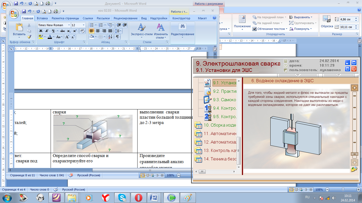Save кос 02.03 document from quick access toolbar
The image size is (362, 203).
click(24, 11)
